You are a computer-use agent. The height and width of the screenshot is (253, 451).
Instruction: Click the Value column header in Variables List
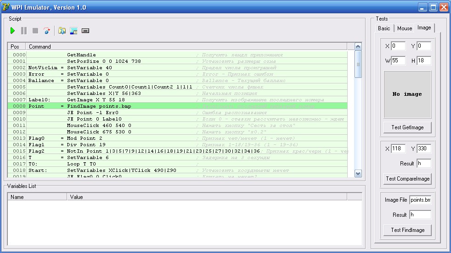click(207, 197)
